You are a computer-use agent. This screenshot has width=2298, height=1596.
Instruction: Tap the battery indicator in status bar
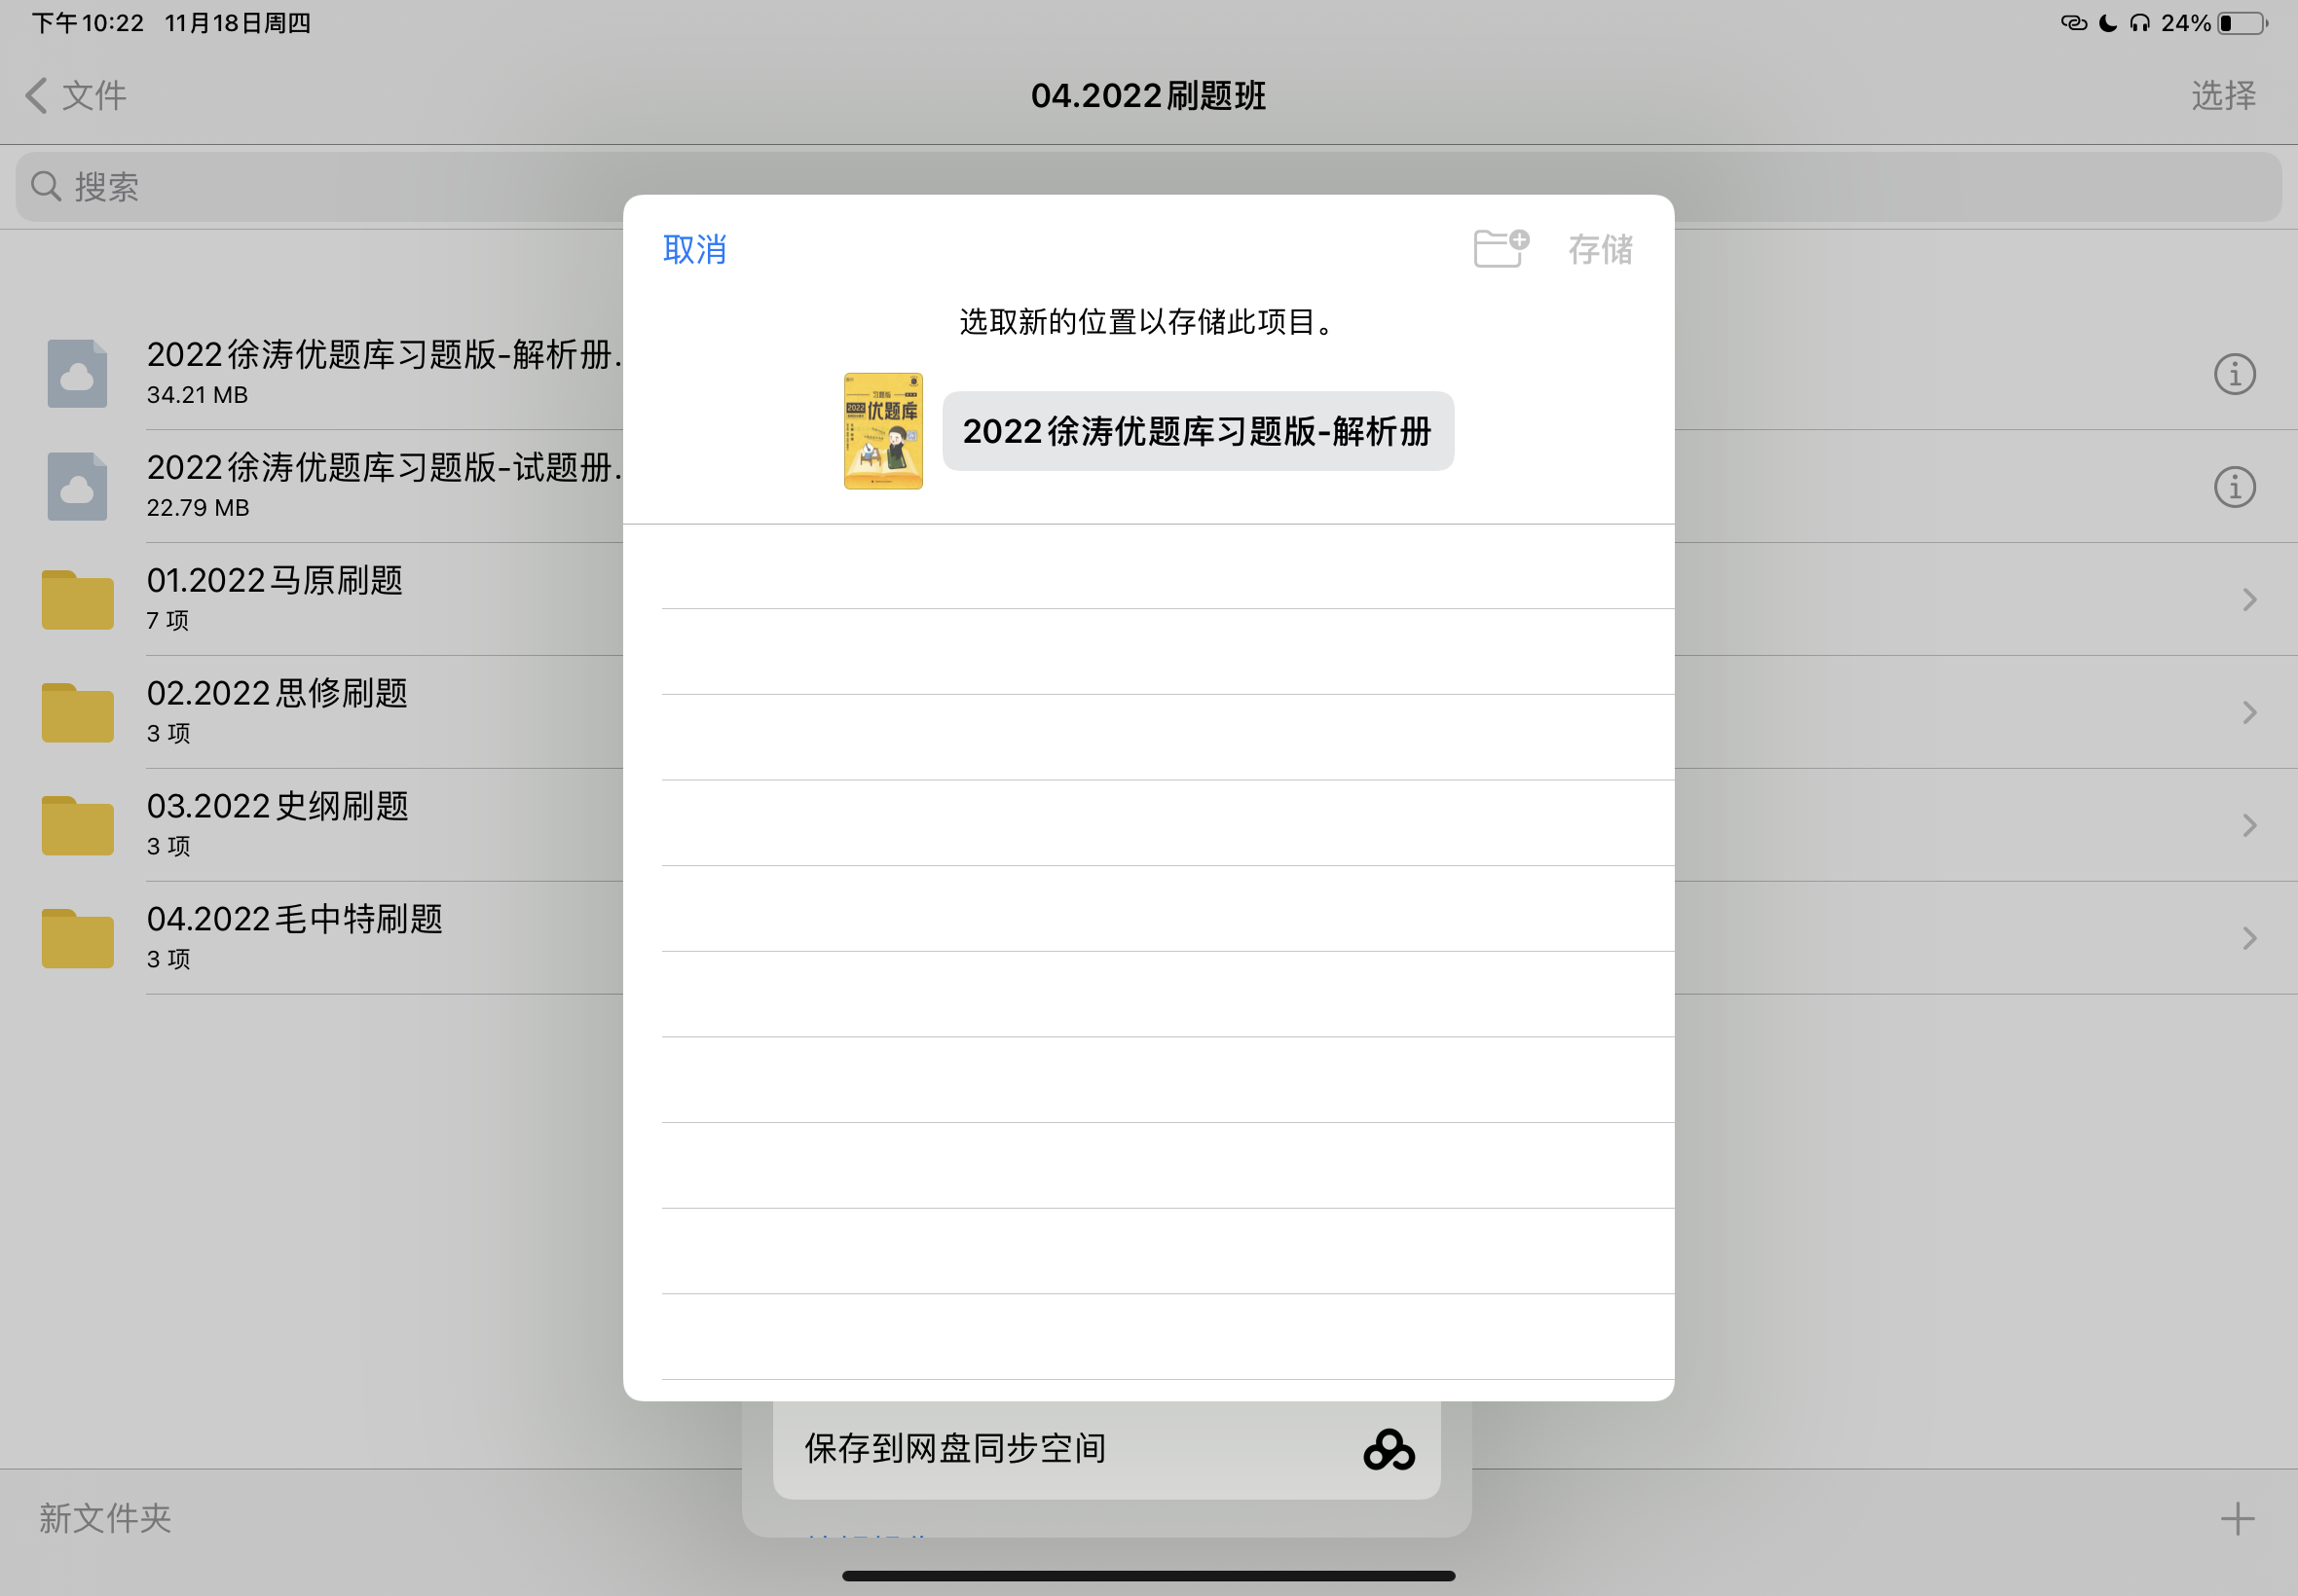[2241, 23]
